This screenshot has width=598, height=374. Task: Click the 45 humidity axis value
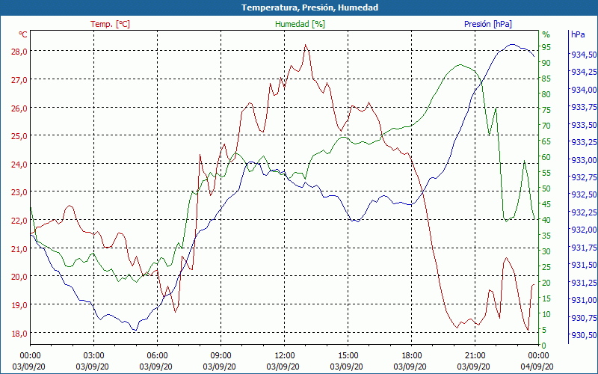tap(546, 204)
